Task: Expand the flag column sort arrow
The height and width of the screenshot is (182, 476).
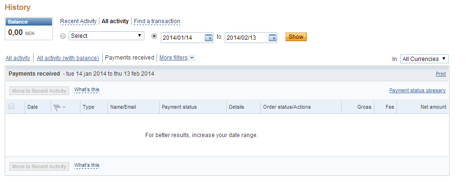Action: pos(64,107)
